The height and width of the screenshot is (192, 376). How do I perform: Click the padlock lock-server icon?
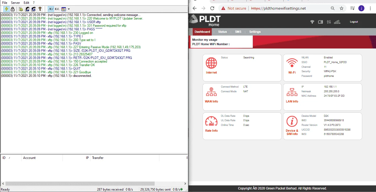13,9
